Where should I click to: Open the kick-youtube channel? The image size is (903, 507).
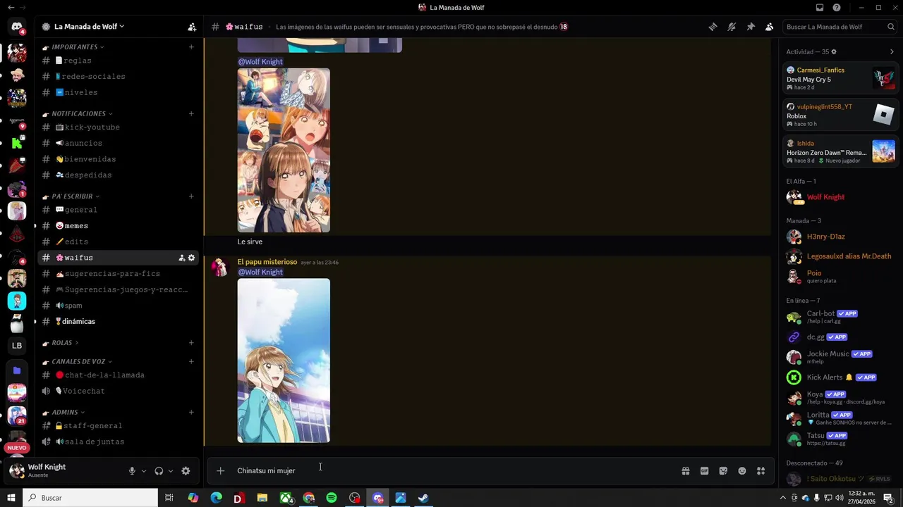tap(119, 127)
